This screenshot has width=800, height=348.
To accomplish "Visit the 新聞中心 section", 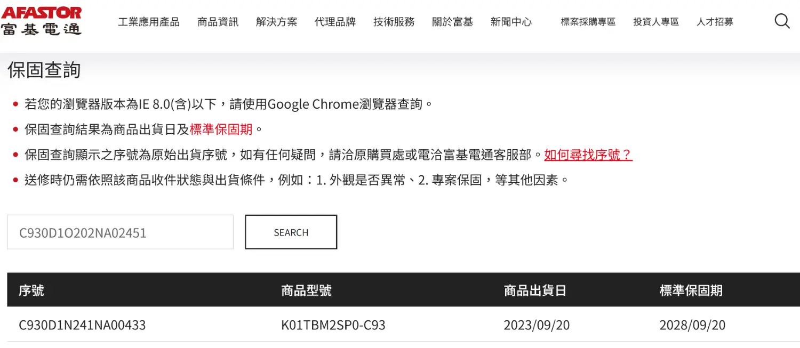I will (x=511, y=22).
